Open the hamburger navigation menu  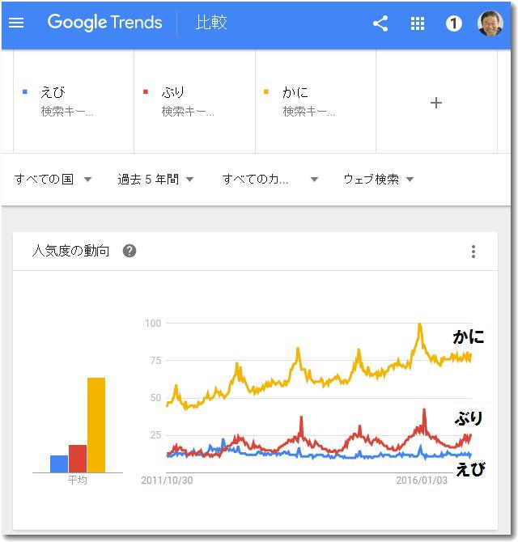pos(16,23)
